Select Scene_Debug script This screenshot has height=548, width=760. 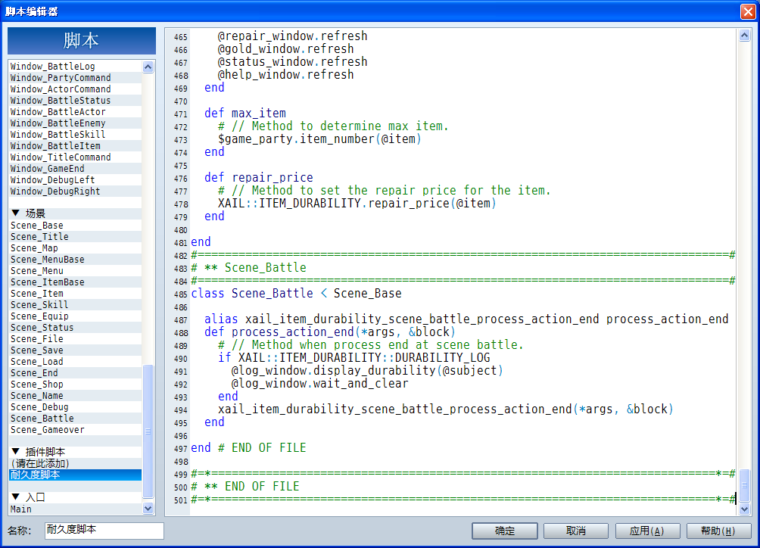tap(75, 407)
